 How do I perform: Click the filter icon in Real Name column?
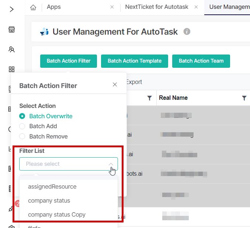point(244,98)
